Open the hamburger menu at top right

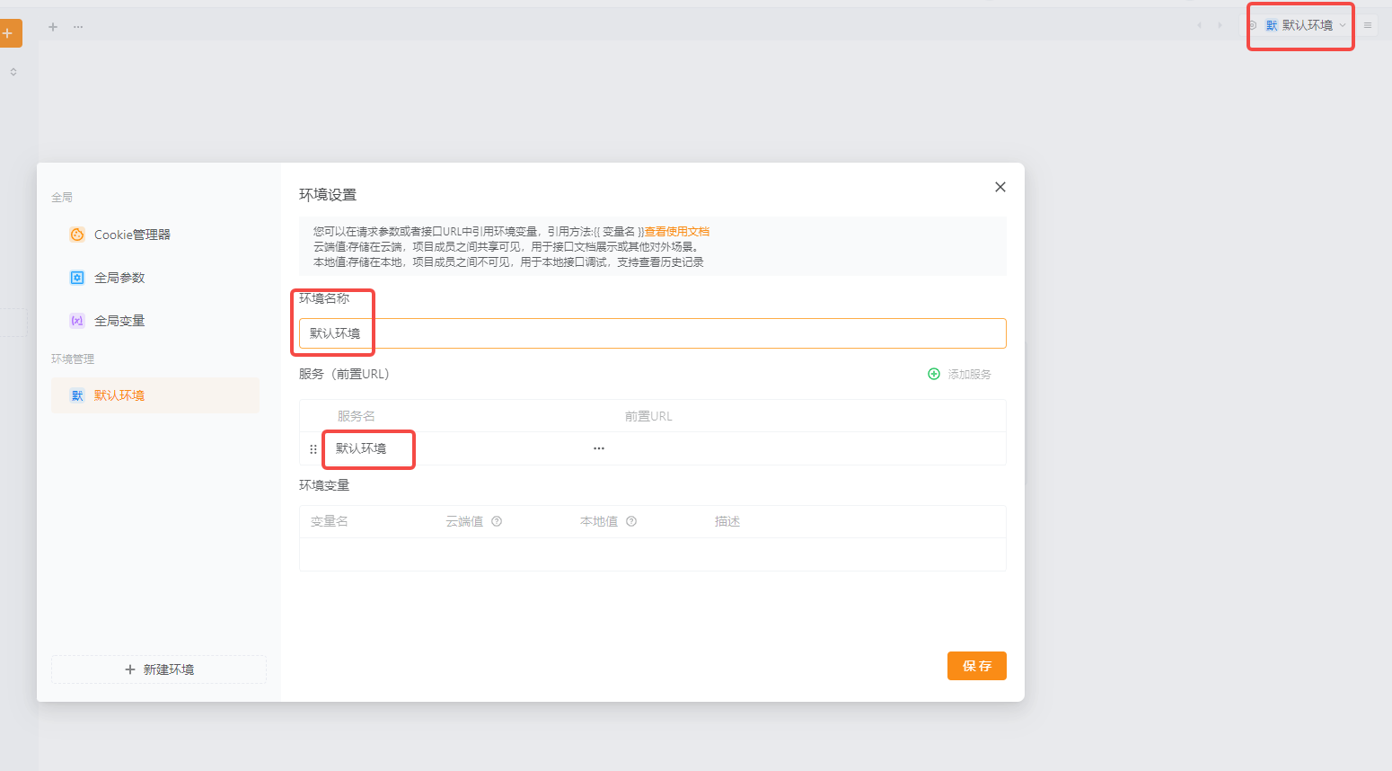(1368, 25)
